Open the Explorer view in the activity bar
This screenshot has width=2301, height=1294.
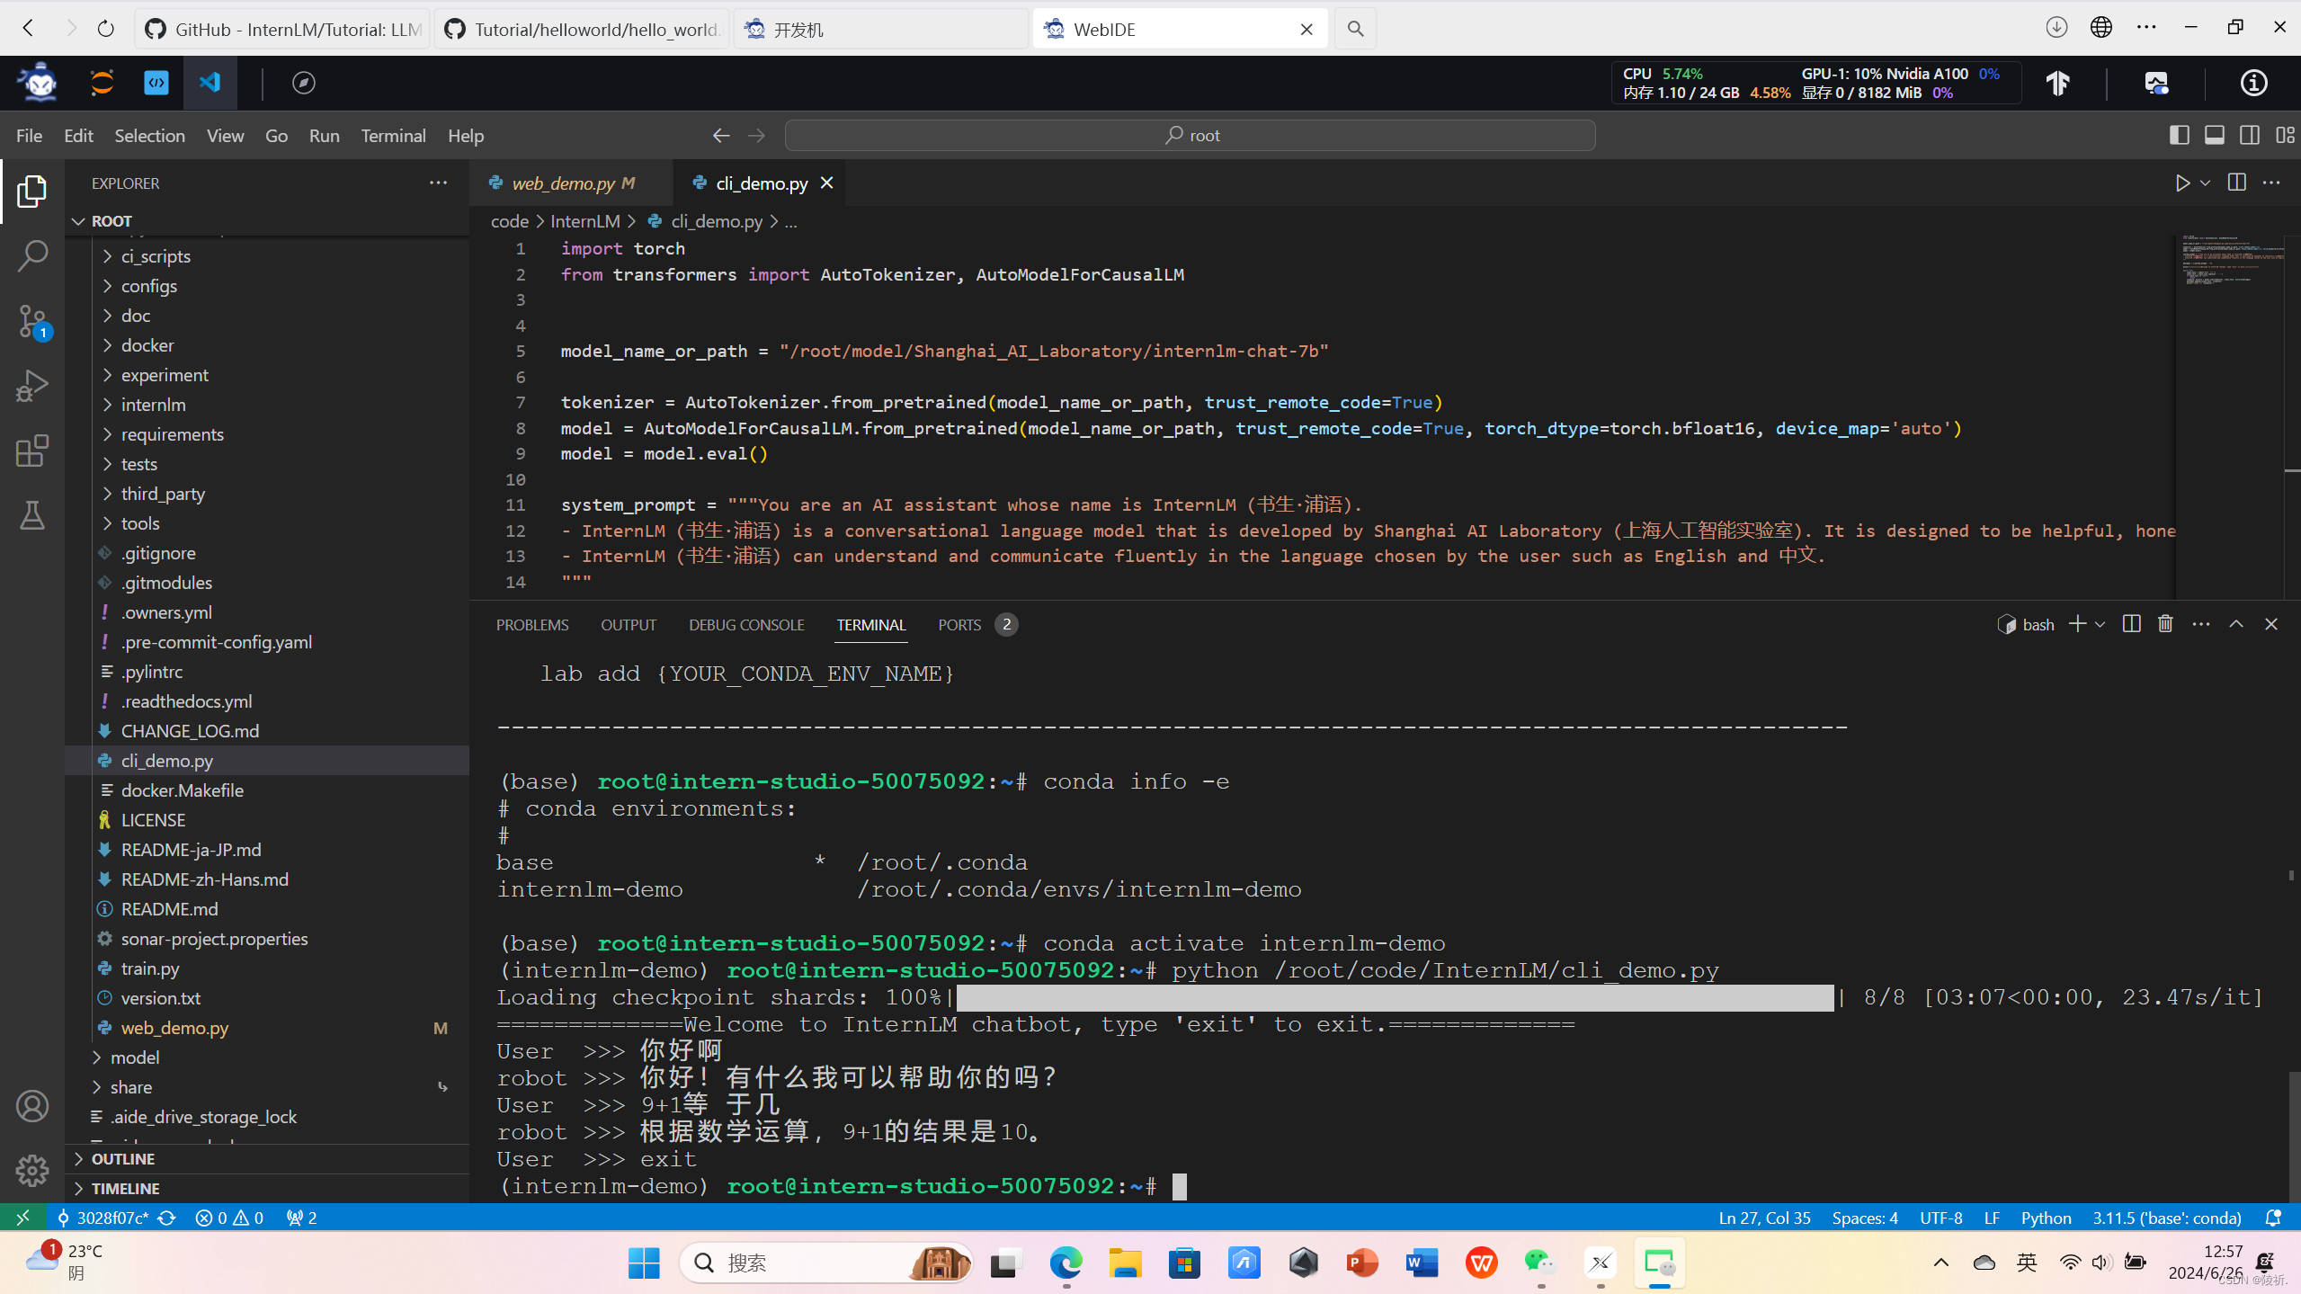click(x=32, y=191)
